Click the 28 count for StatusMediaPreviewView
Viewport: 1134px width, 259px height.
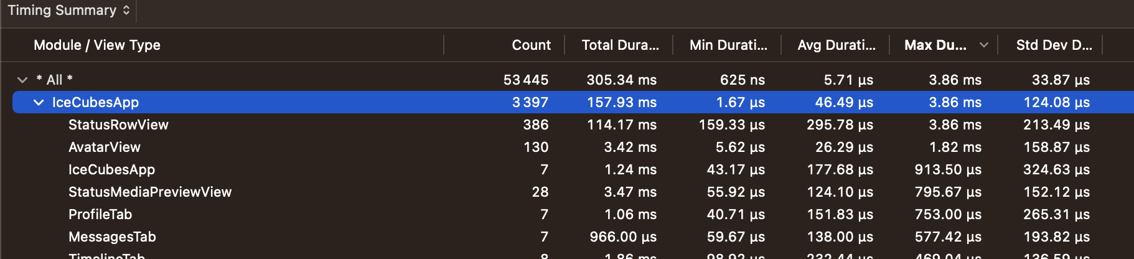click(540, 192)
